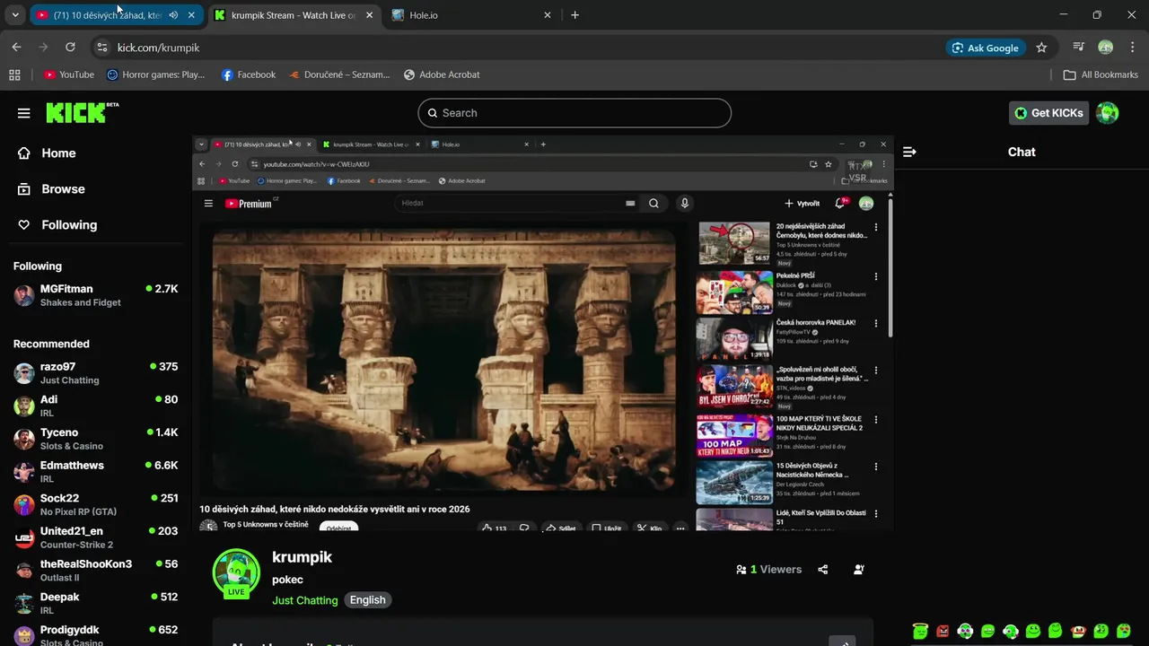Select the angel halo emote
This screenshot has width=1149, height=646.
920,631
